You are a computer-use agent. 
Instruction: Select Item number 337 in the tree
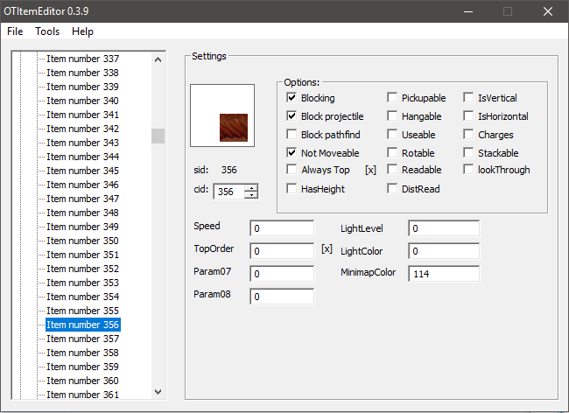click(83, 59)
